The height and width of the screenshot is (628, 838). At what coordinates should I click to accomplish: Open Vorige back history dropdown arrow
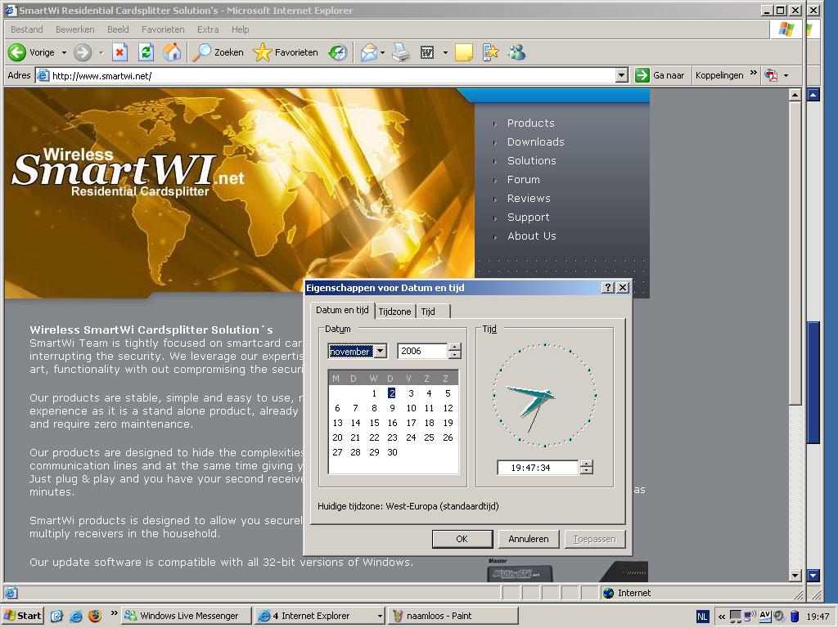pos(64,52)
